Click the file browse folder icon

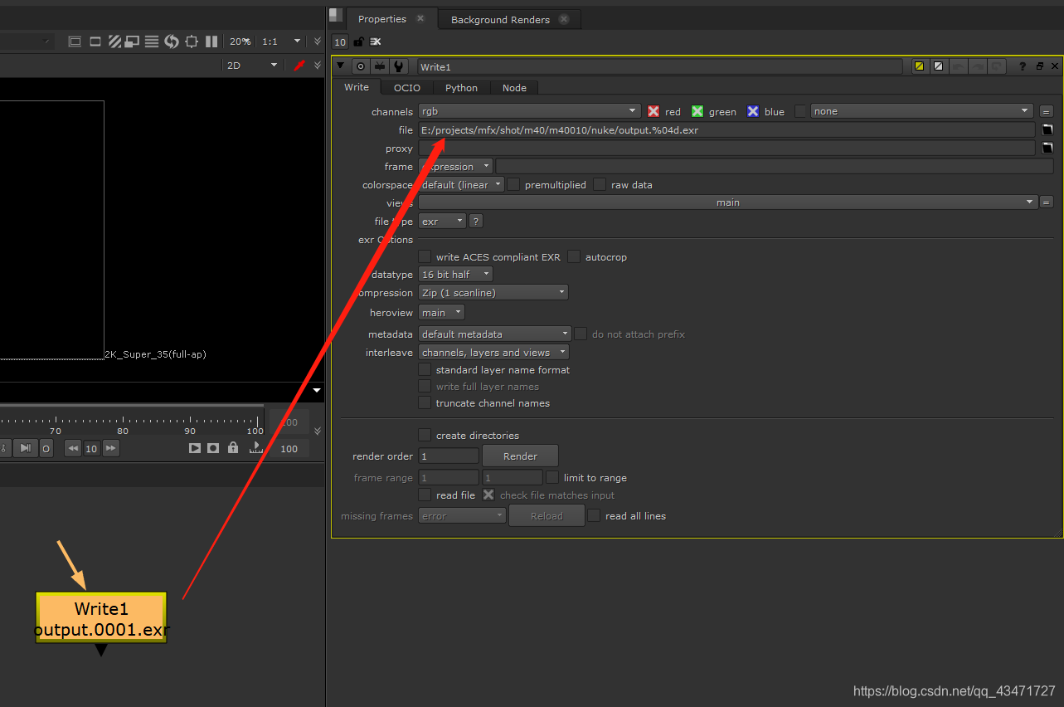pos(1047,130)
